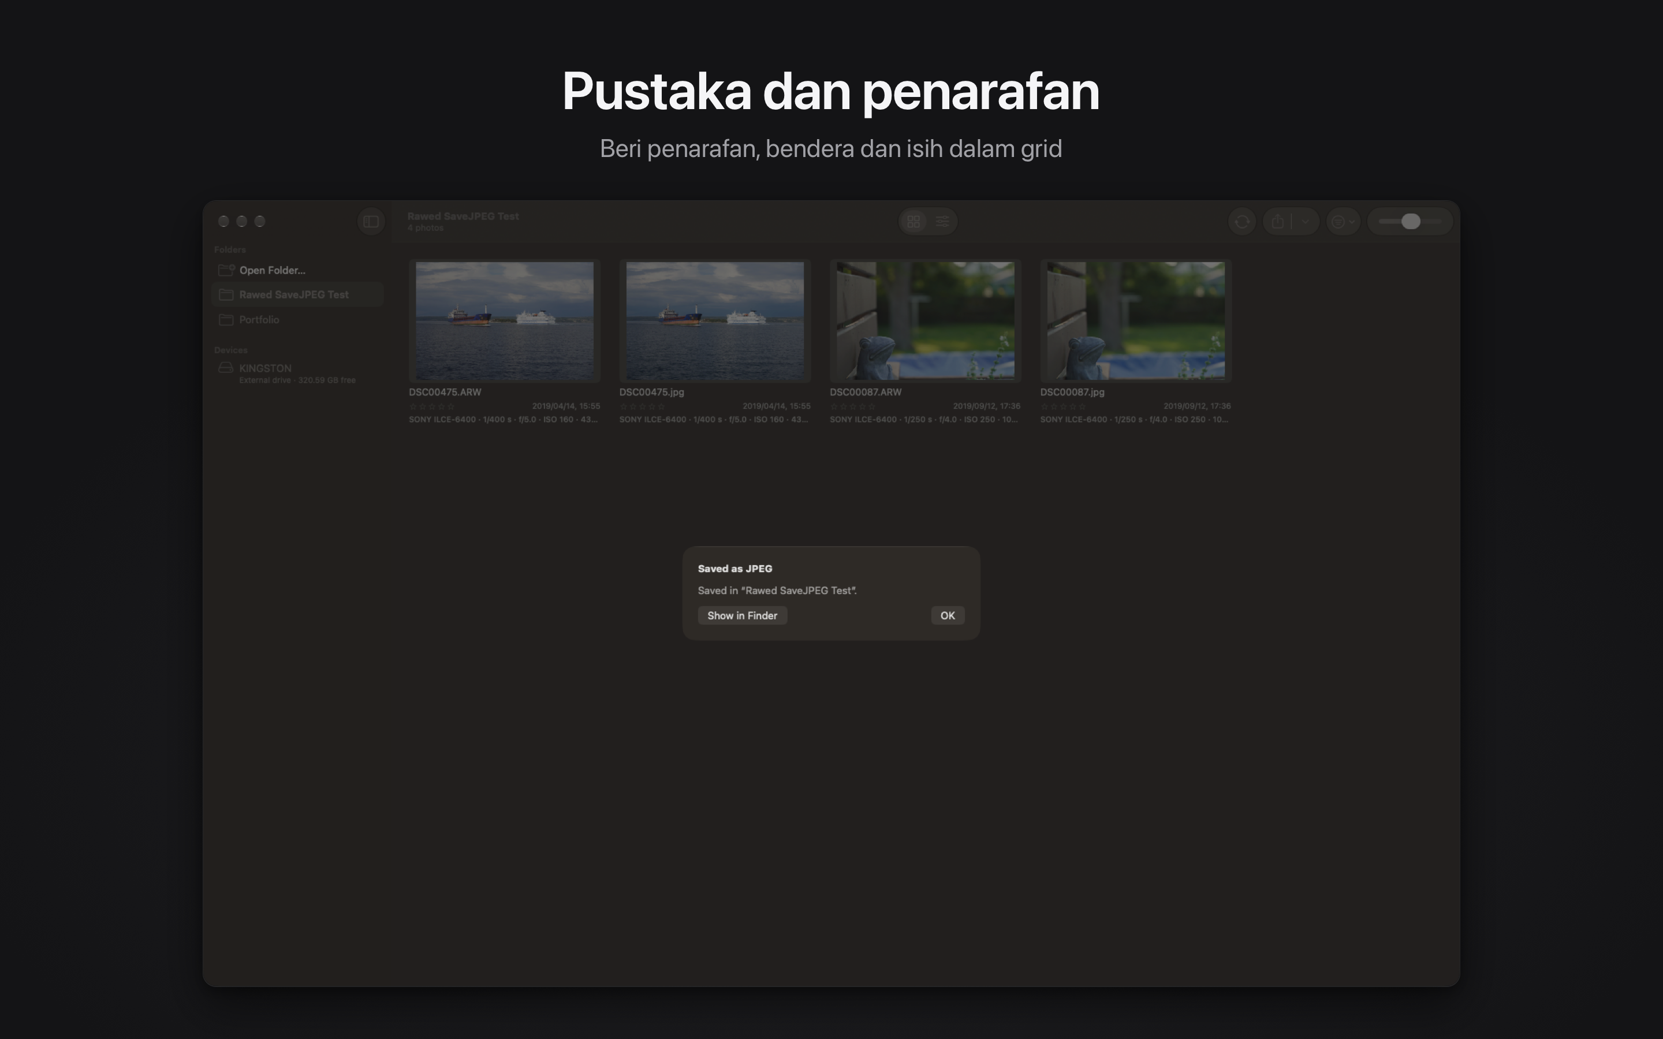Click the Rawed SaveJPEG Test folder icon
1663x1039 pixels.
point(226,295)
